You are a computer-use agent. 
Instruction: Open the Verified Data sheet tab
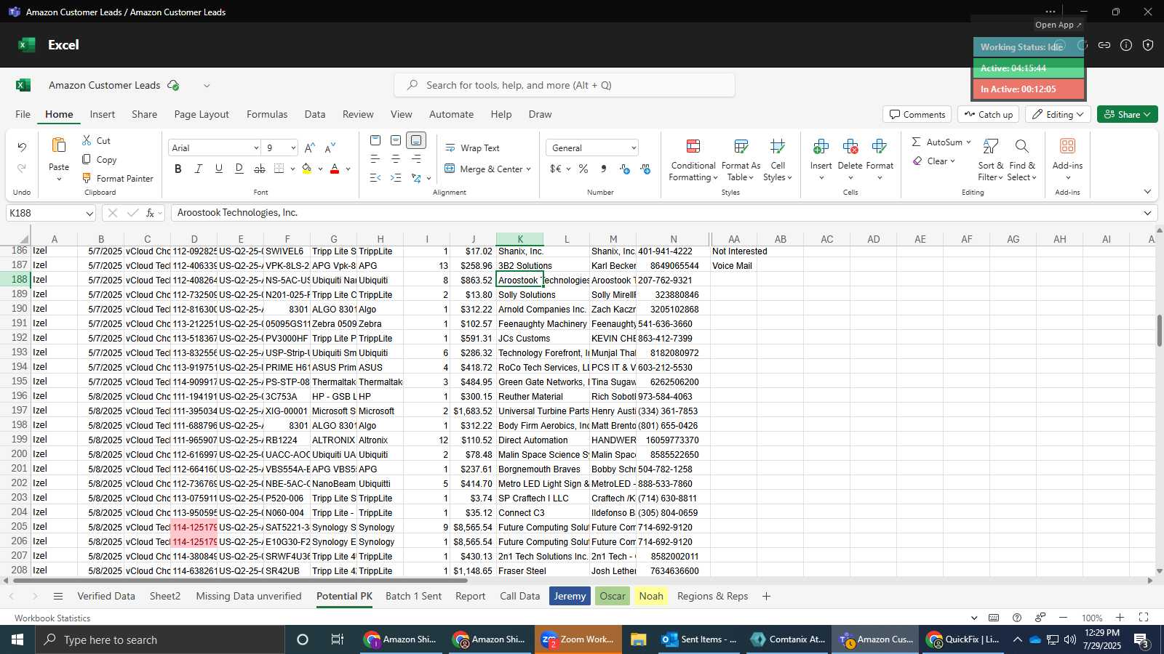pos(106,596)
